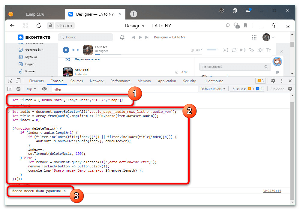The width and height of the screenshot is (300, 210).
Task: Open browser main menu icon
Action: (x=248, y=10)
